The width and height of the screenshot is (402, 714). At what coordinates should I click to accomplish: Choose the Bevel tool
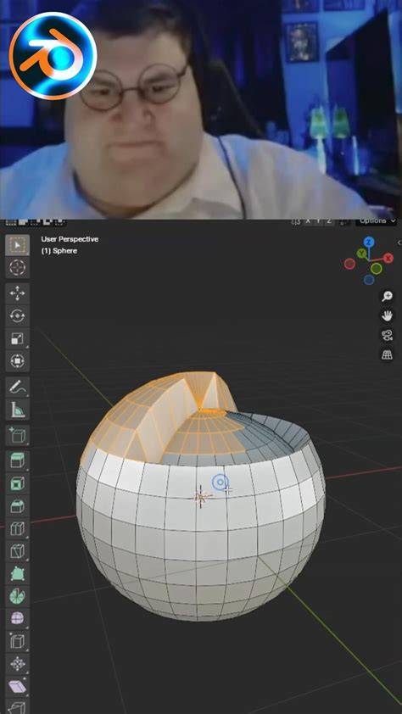[x=17, y=506]
